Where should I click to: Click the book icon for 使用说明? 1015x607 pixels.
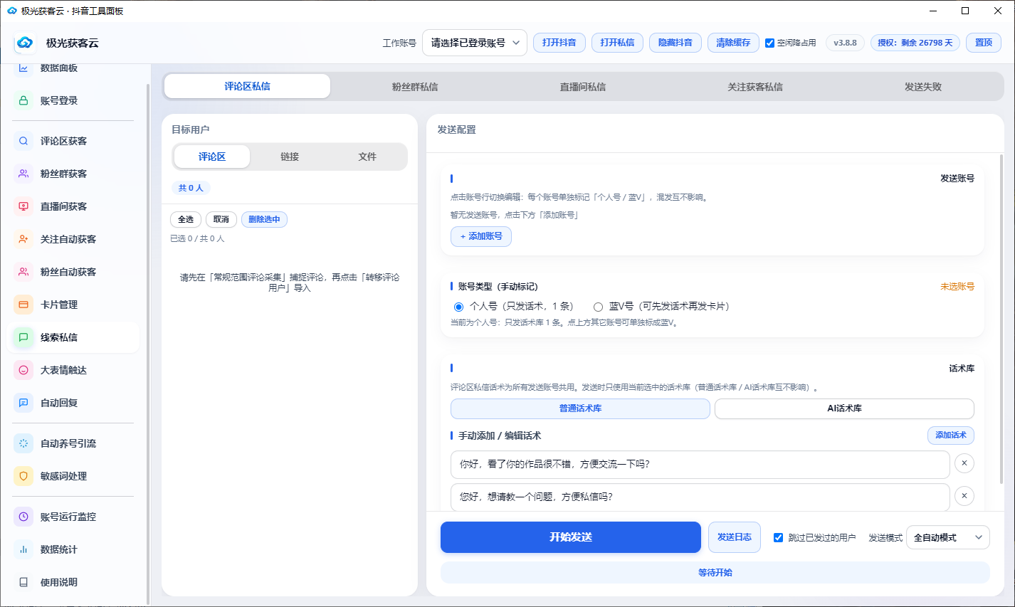tap(23, 582)
